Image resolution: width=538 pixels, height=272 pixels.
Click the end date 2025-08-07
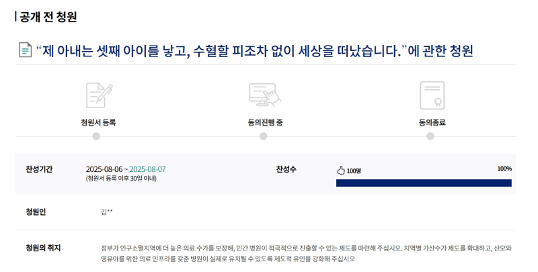click(x=147, y=169)
